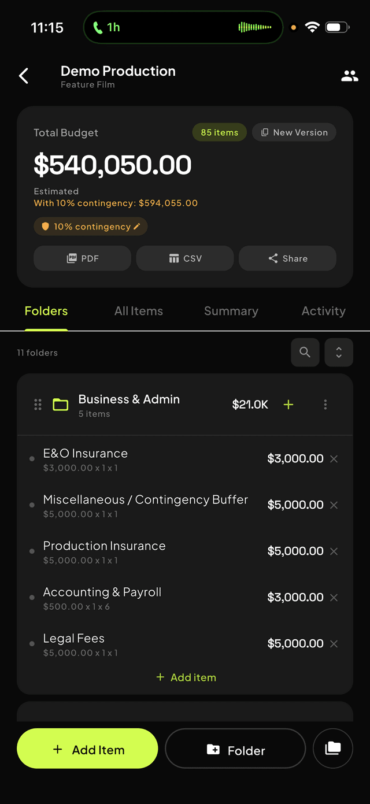
Task: Tap the Share icon
Action: 272,258
